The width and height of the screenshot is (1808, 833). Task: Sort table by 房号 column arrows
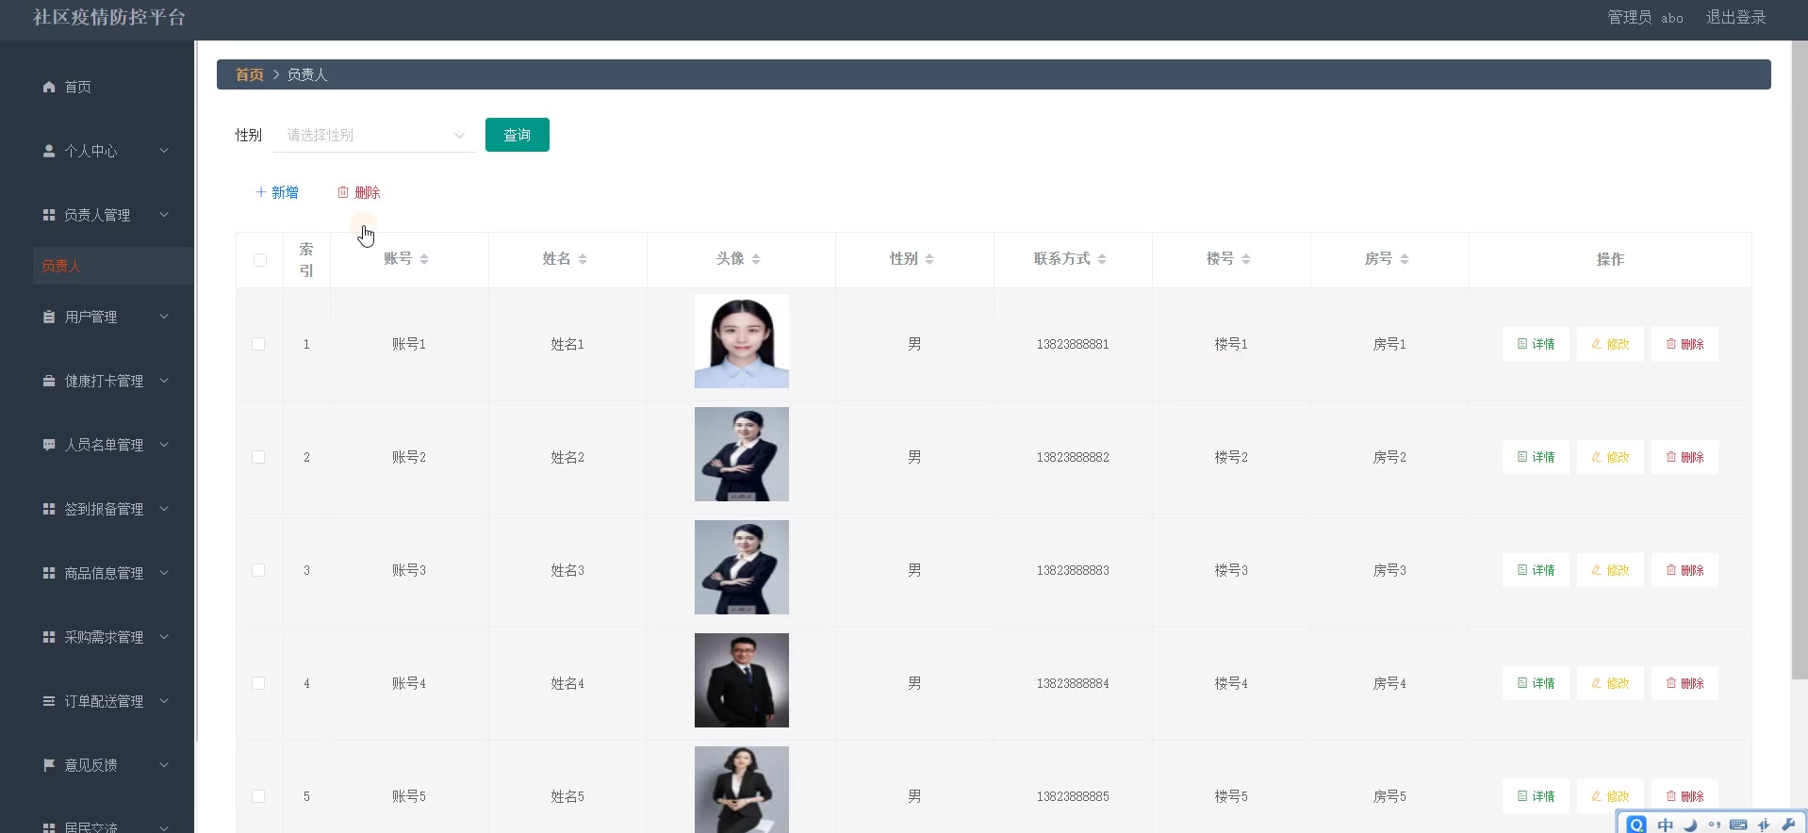(1405, 259)
